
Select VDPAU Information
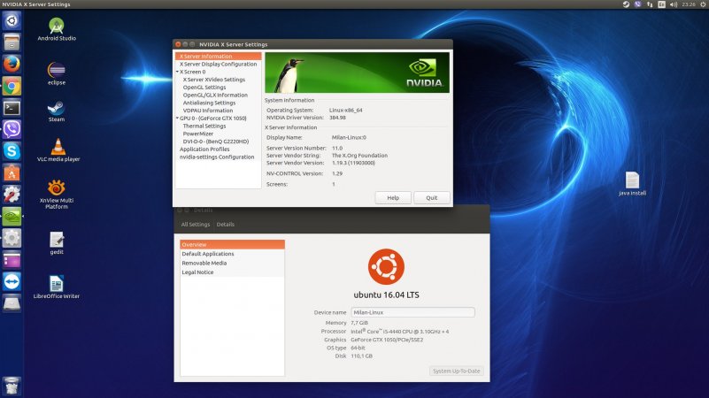(x=208, y=111)
